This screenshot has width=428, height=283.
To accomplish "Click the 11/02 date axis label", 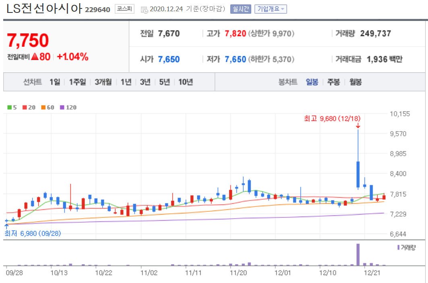I will coord(149,273).
